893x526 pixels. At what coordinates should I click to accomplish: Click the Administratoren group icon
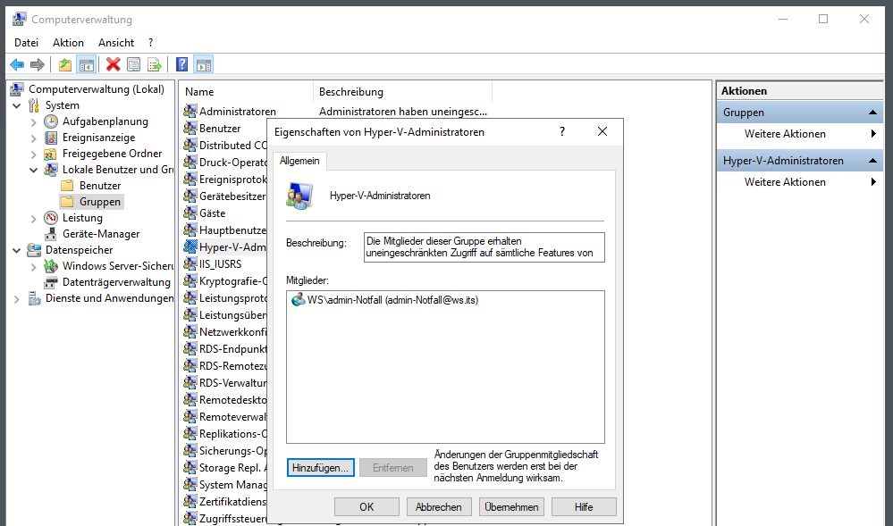pyautogui.click(x=190, y=111)
